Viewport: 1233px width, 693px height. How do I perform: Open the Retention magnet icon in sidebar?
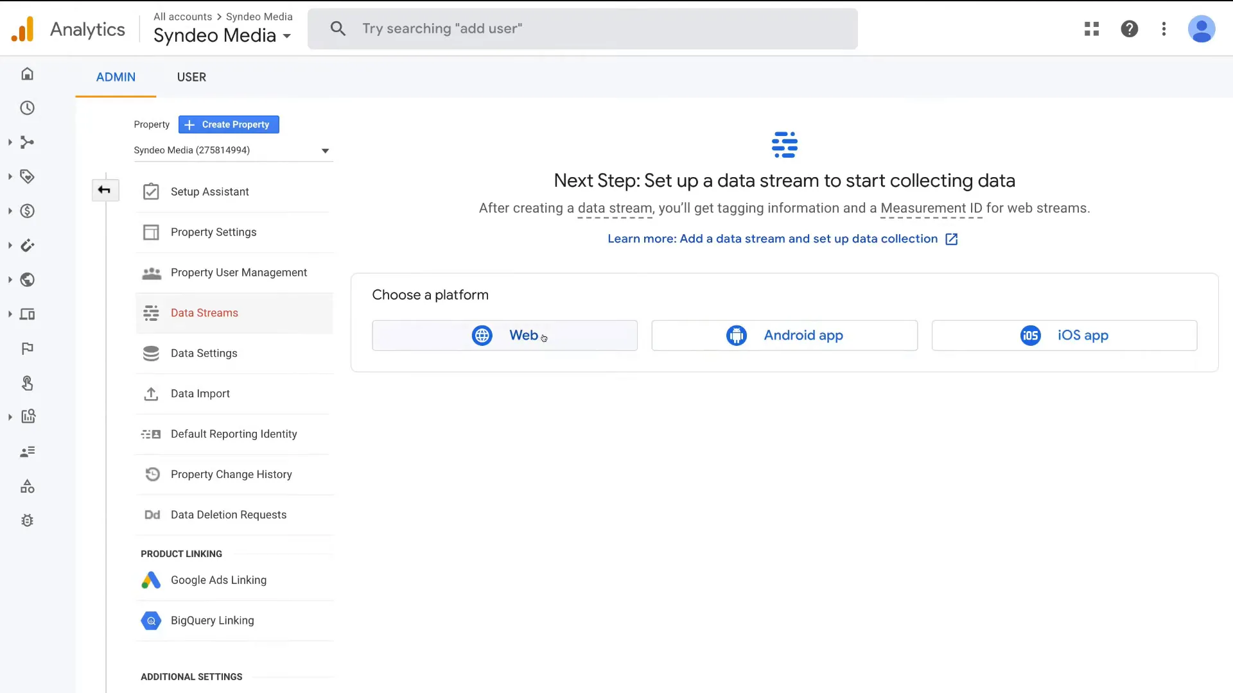[27, 246]
